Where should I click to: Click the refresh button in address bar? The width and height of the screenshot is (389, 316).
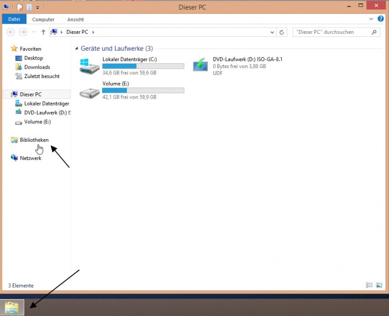click(x=282, y=32)
